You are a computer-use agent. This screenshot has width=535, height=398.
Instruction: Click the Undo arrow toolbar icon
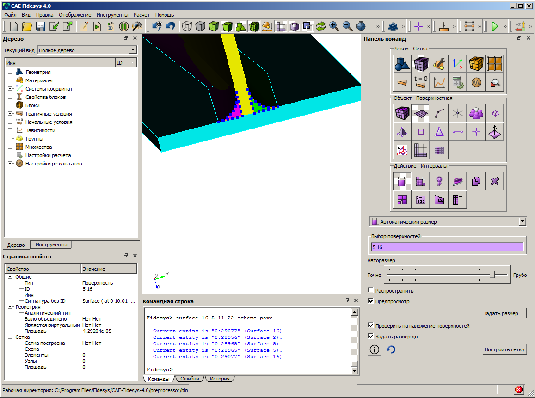(170, 26)
